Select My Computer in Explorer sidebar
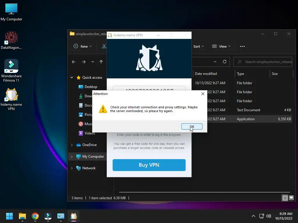Screen dimensions: 298x223 90,157
